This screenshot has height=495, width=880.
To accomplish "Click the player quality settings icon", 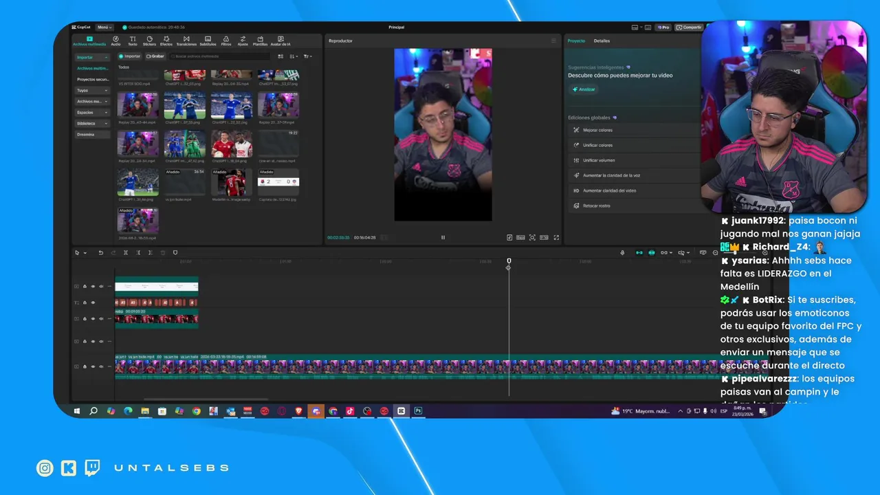I will tap(520, 237).
